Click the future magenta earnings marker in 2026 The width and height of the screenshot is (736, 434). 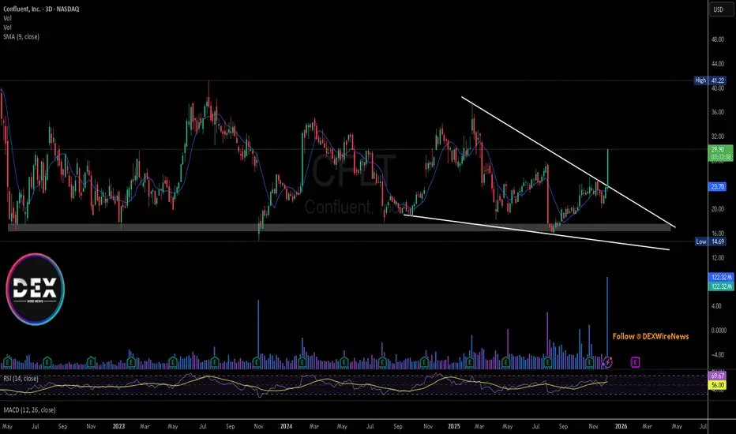635,361
